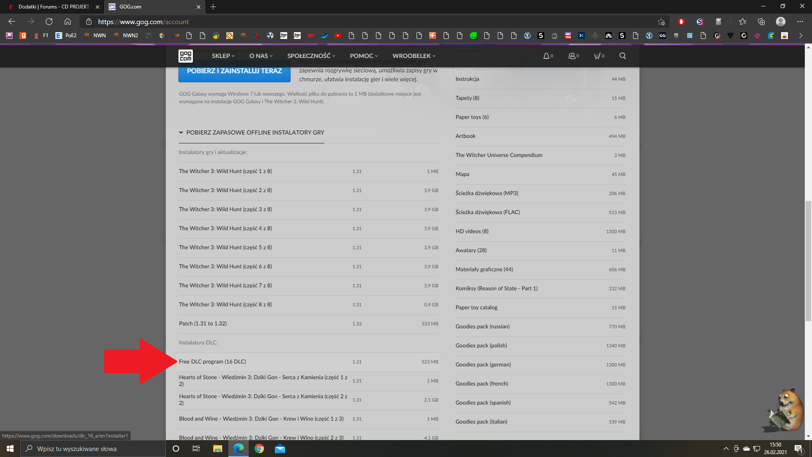Download Patch (1.31 to 1.32)
This screenshot has width=812, height=457.
(x=308, y=324)
